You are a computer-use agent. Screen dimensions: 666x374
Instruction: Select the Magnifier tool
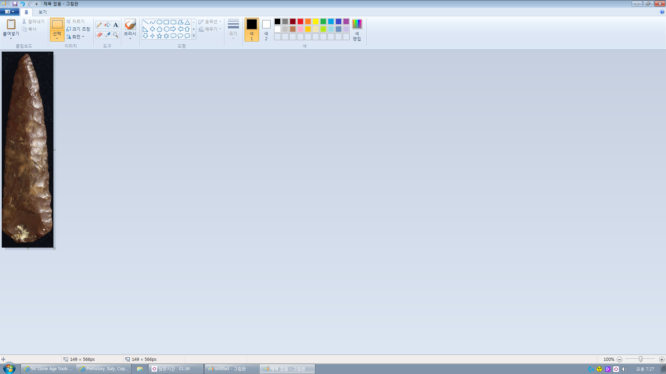(116, 35)
